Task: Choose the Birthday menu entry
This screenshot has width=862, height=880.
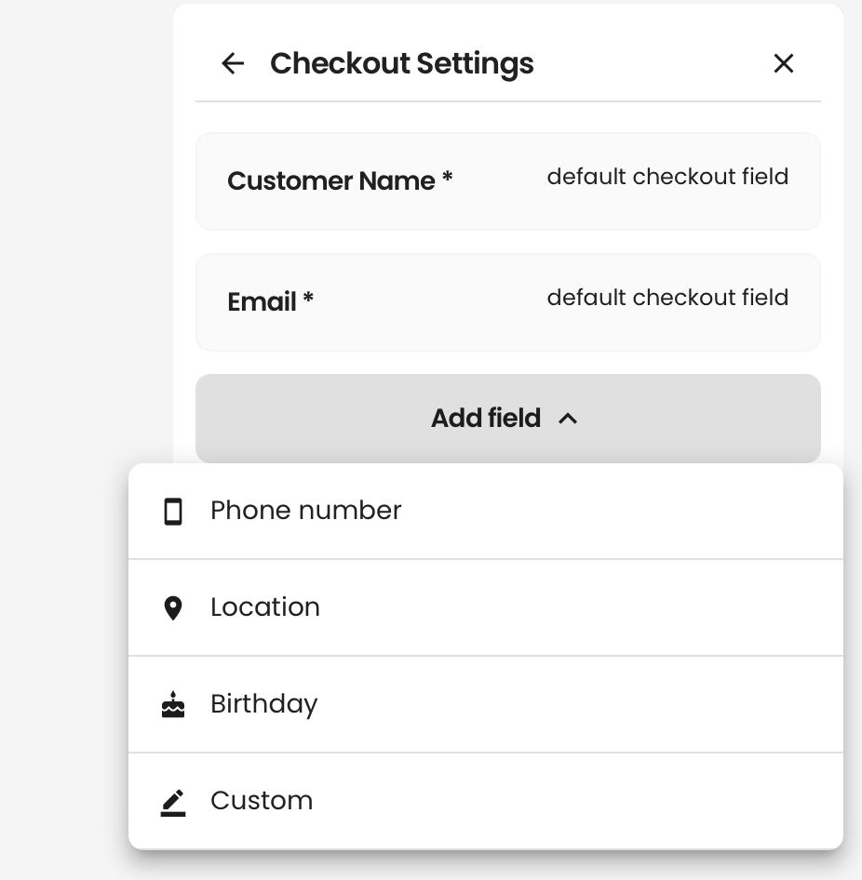Action: coord(486,704)
